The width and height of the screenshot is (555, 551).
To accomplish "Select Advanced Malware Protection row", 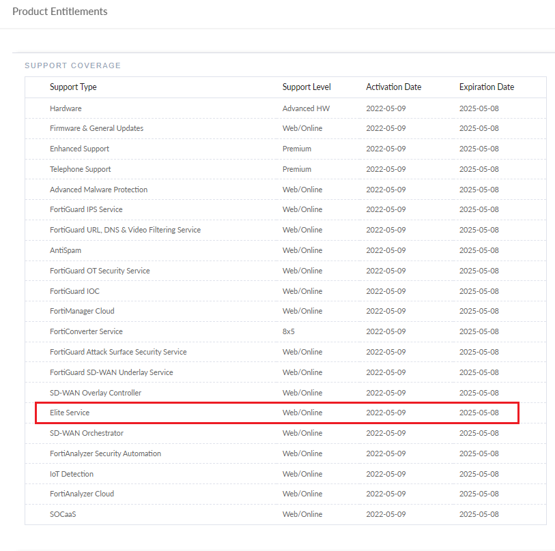I will click(98, 190).
